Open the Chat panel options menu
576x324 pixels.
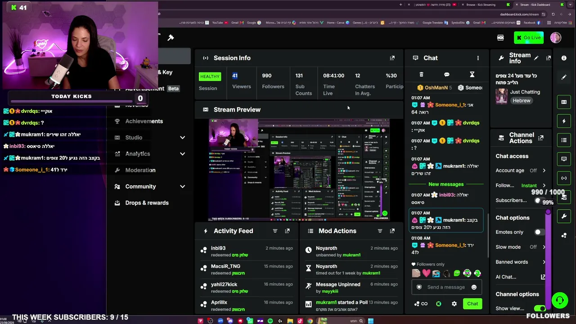click(478, 58)
